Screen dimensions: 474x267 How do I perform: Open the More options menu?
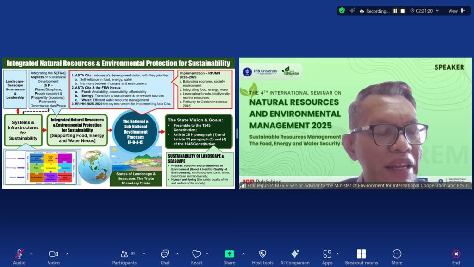pos(397,254)
